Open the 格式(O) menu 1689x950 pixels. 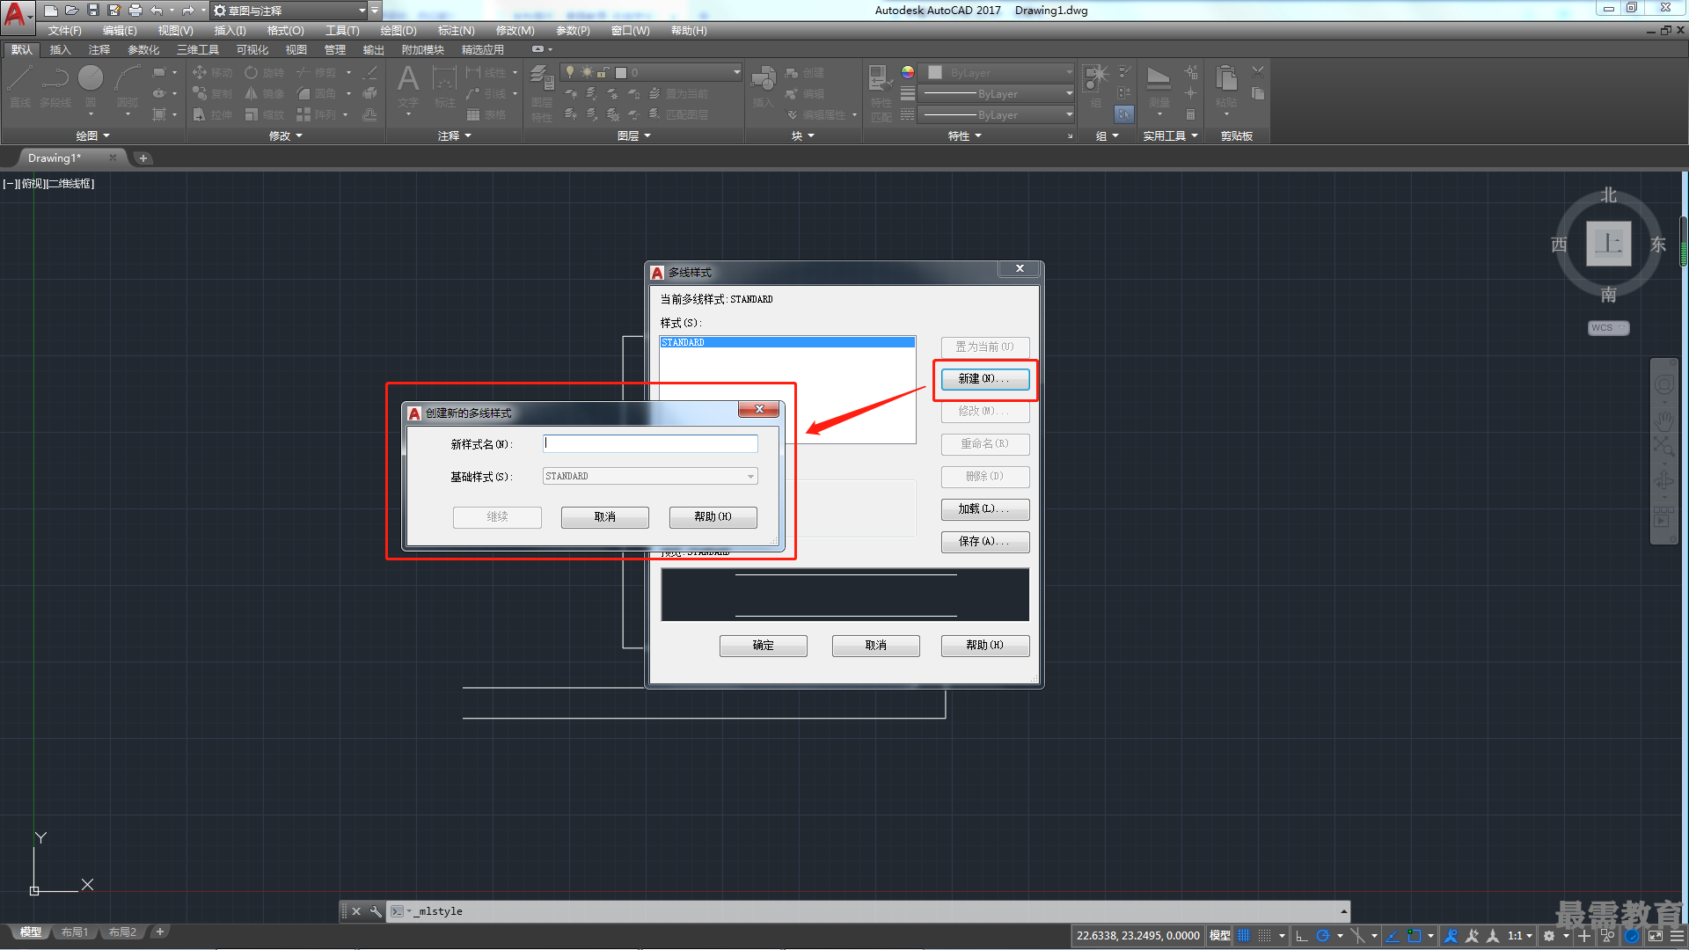pyautogui.click(x=285, y=31)
